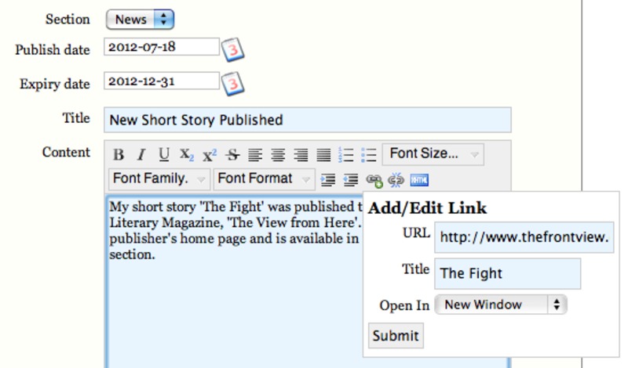Toggle bold formatting in the editor toolbar
The width and height of the screenshot is (628, 368).
pyautogui.click(x=119, y=154)
